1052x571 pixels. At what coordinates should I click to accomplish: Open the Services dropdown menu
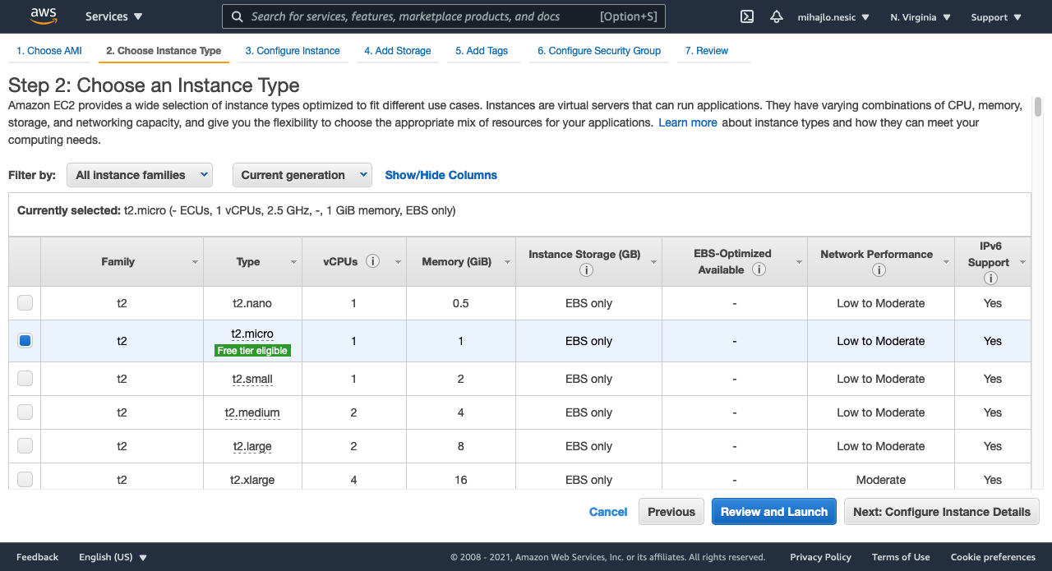click(x=113, y=16)
